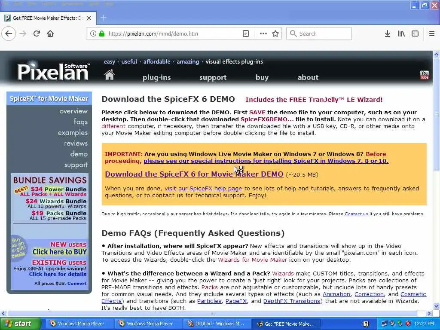Click Get FREE Movie Maker taskbar item
440x330 pixels.
[x=286, y=324]
